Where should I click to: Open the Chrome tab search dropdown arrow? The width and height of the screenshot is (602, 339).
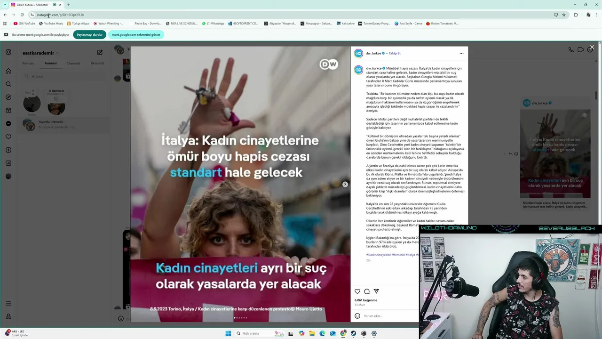click(x=4, y=5)
